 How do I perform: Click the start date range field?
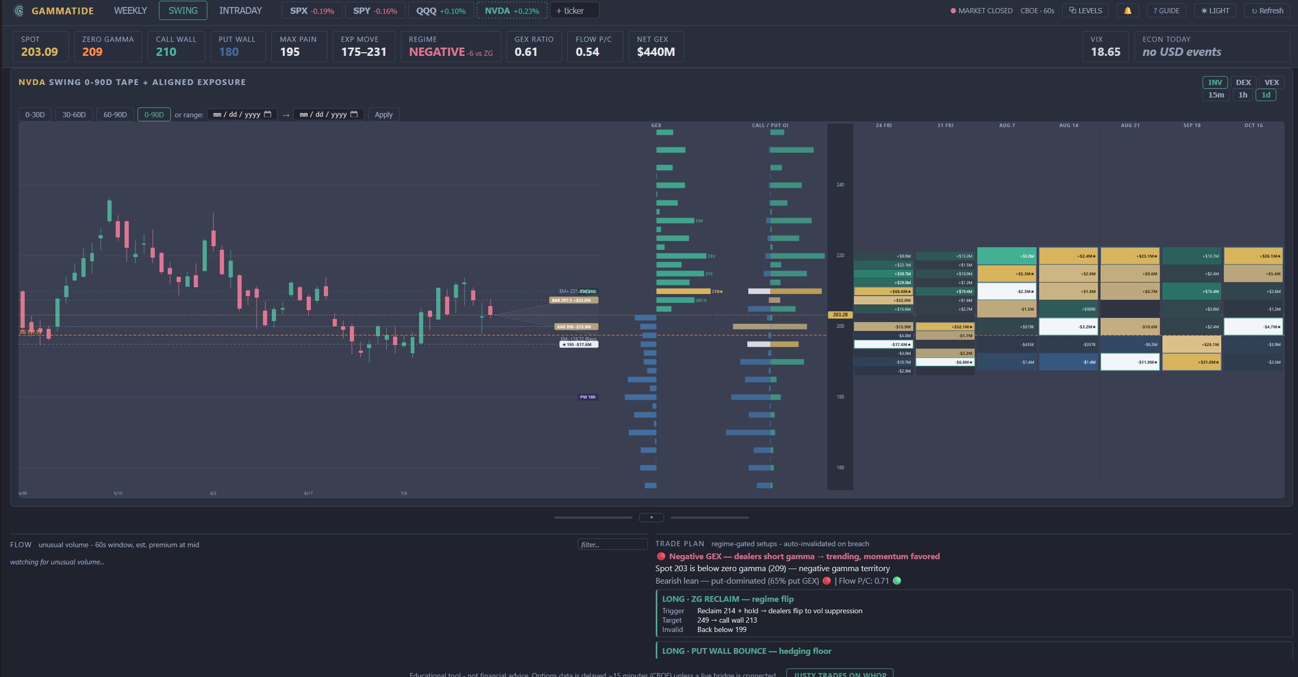242,115
